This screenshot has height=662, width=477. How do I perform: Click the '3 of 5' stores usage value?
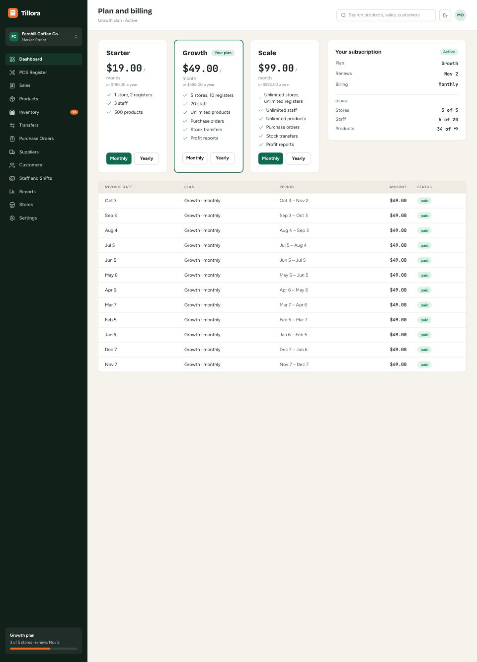450,110
